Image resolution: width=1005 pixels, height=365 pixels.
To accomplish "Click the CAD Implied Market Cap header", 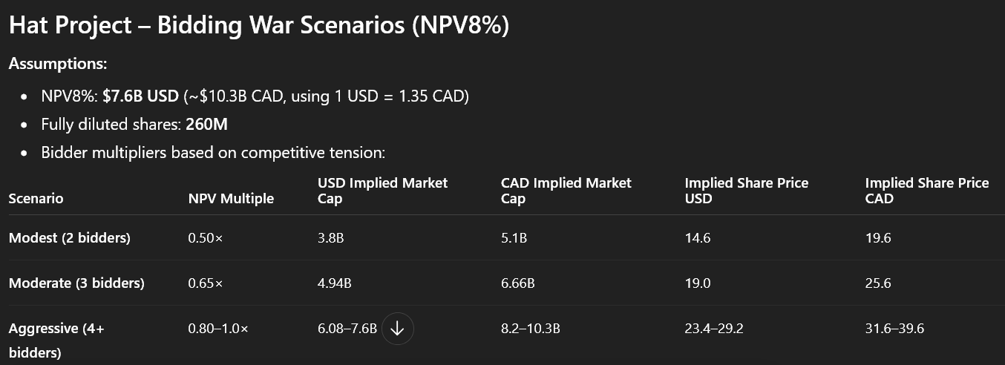I will click(x=566, y=191).
